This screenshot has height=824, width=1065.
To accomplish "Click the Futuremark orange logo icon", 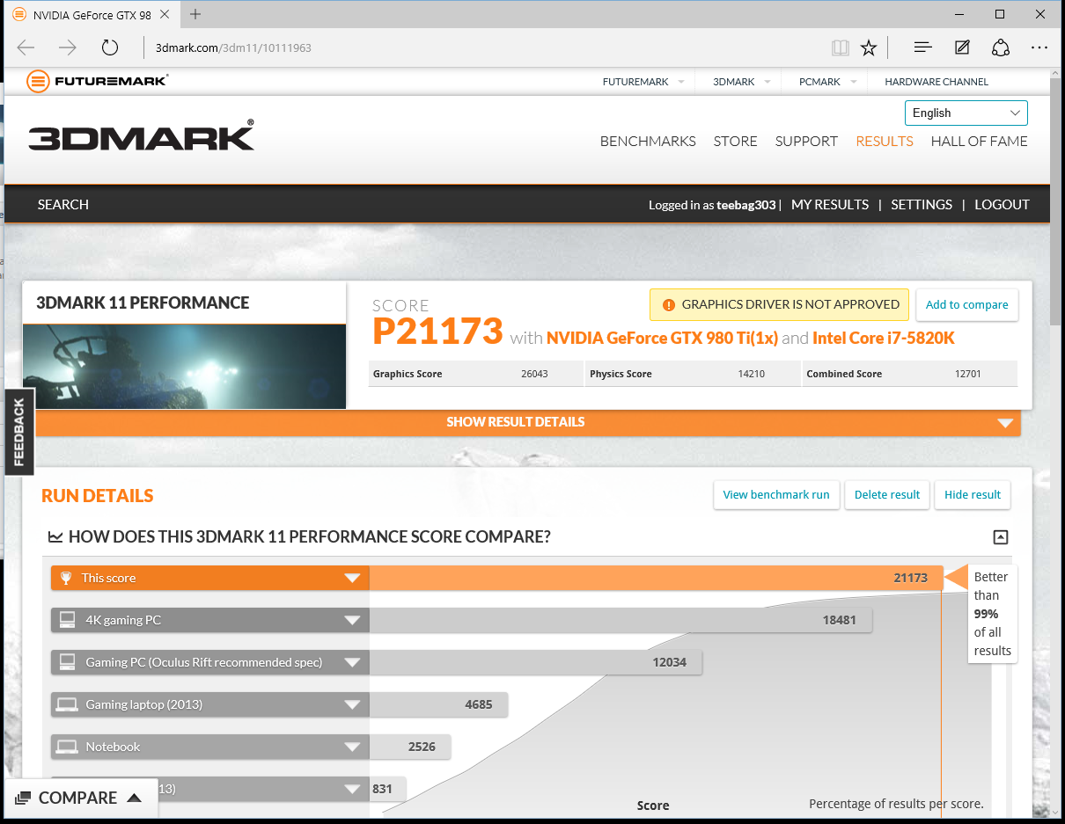I will (x=37, y=82).
